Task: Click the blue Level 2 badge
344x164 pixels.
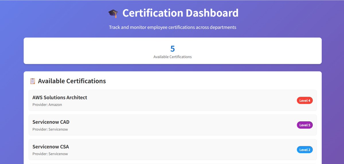Action: (x=305, y=149)
